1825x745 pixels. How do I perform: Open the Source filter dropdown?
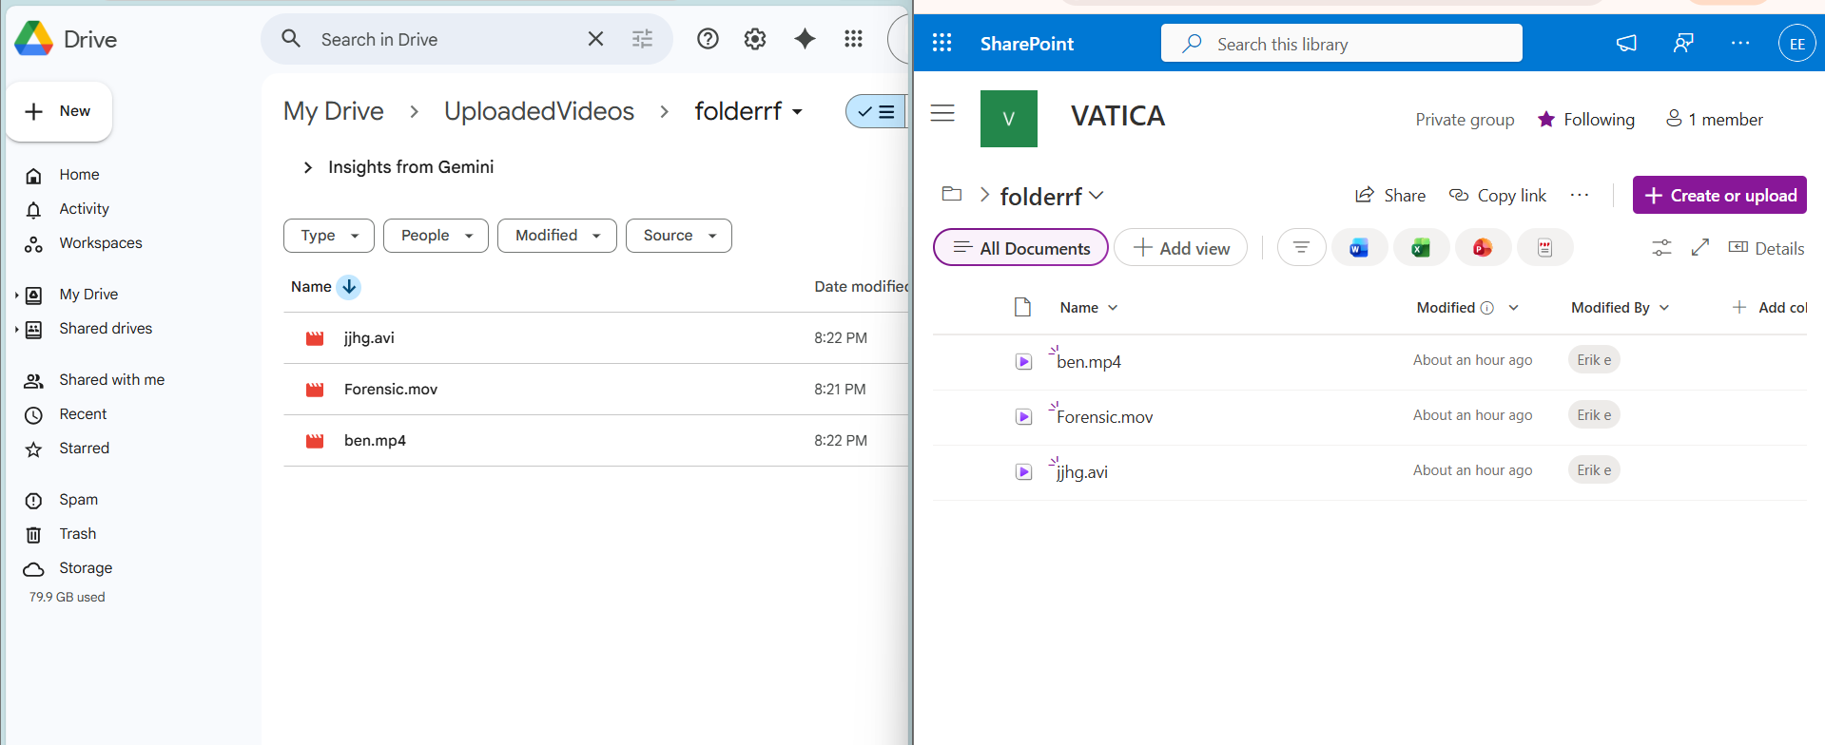[679, 236]
